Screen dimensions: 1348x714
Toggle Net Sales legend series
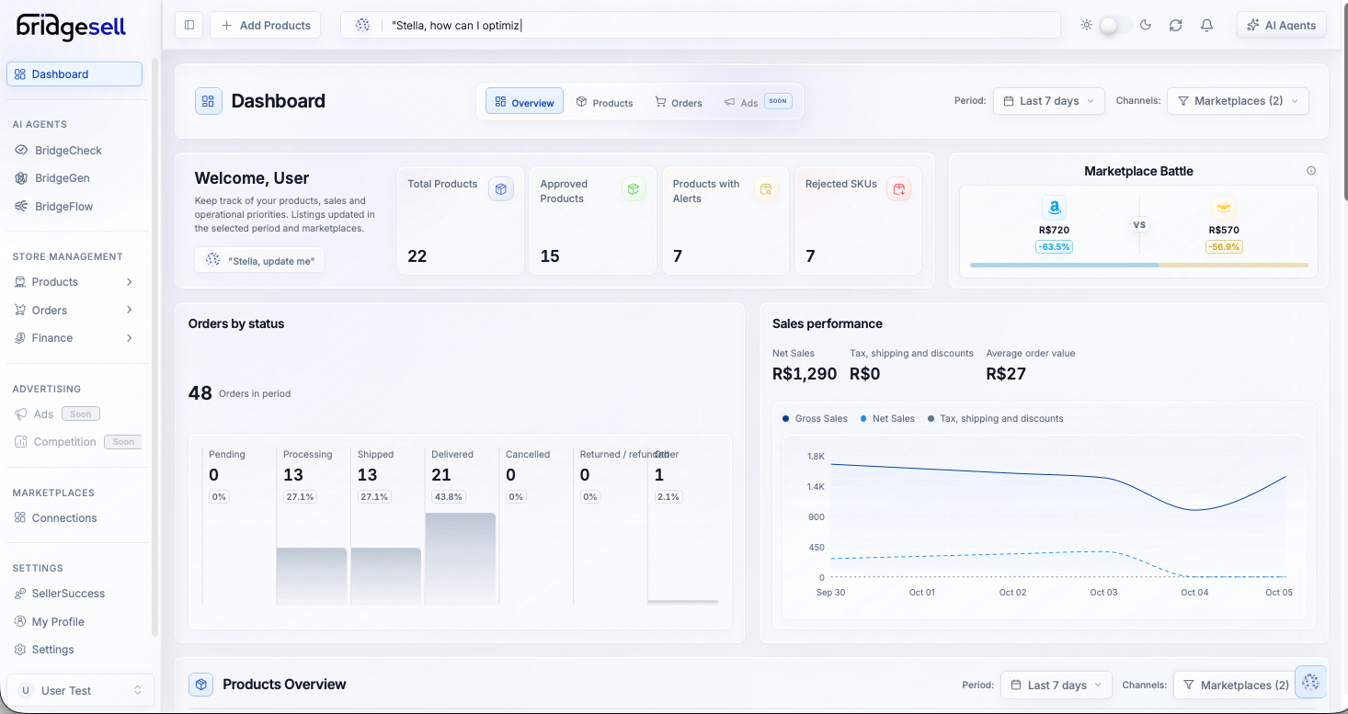(886, 418)
